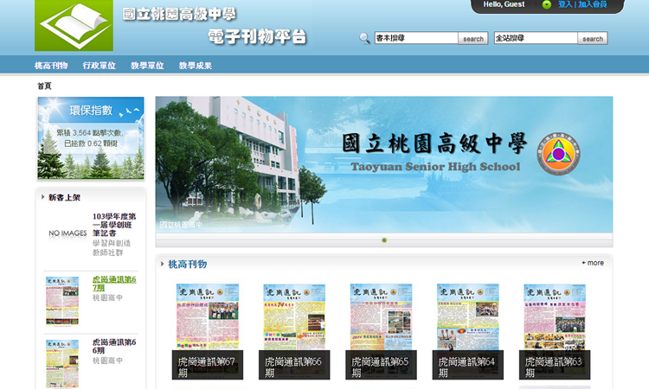The height and width of the screenshot is (389, 649).
Task: Click the green banner slide indicator dot
Action: click(384, 240)
